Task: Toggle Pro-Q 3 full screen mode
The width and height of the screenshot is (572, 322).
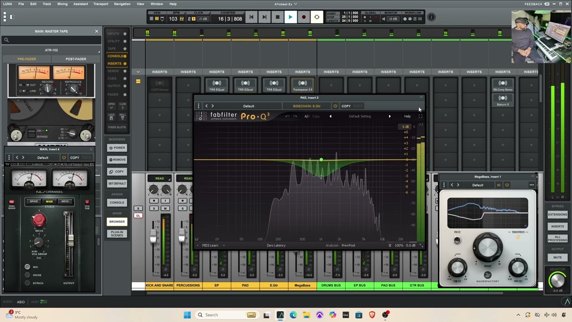Action: point(420,116)
